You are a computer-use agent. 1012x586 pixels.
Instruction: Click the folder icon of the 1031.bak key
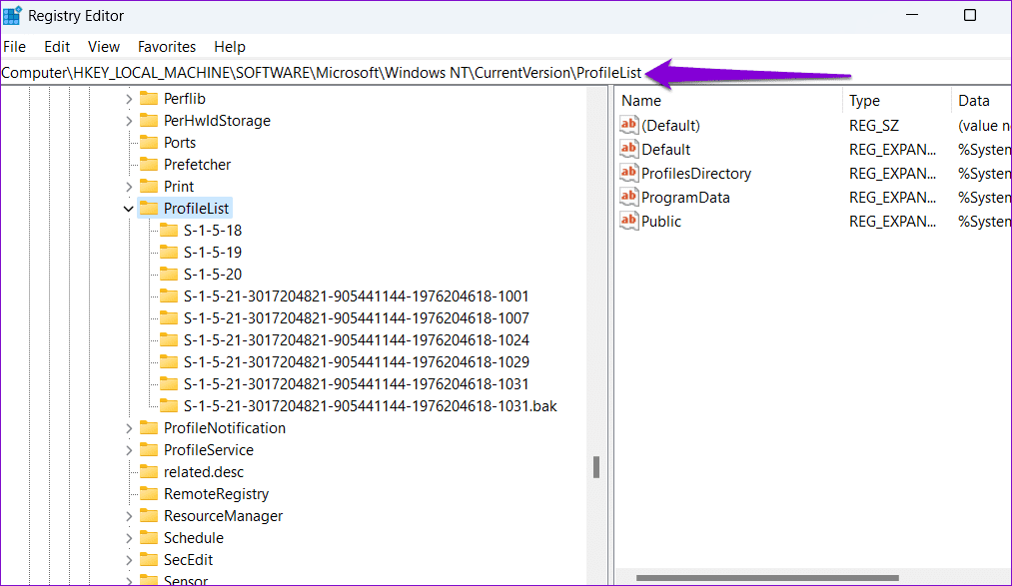169,405
